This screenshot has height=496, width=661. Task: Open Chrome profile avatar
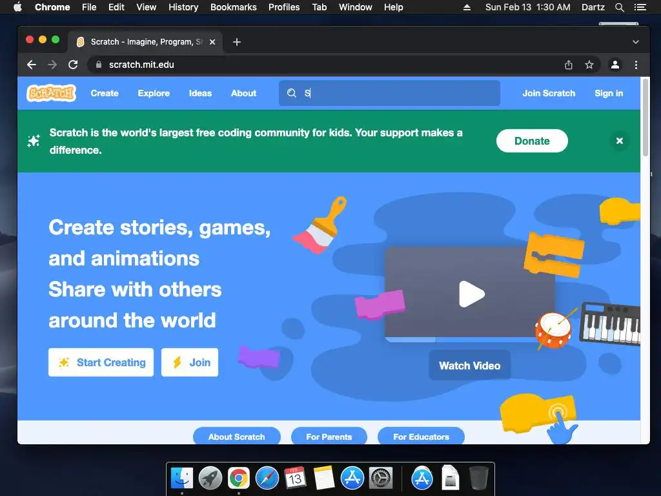tap(615, 65)
